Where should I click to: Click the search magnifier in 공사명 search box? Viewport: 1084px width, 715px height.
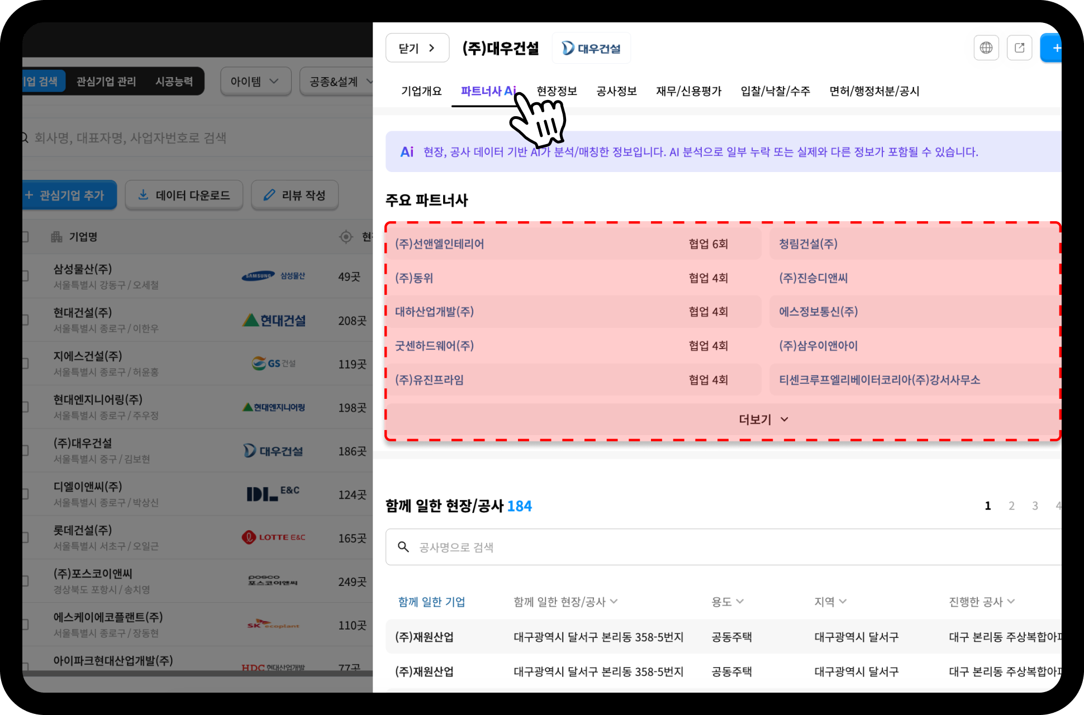click(x=403, y=547)
